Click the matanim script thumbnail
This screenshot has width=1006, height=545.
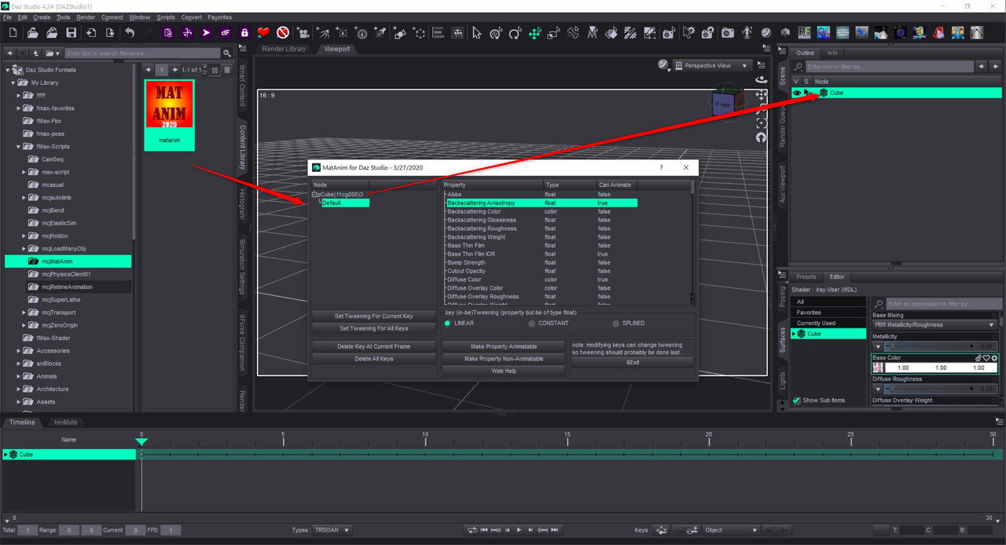point(169,115)
